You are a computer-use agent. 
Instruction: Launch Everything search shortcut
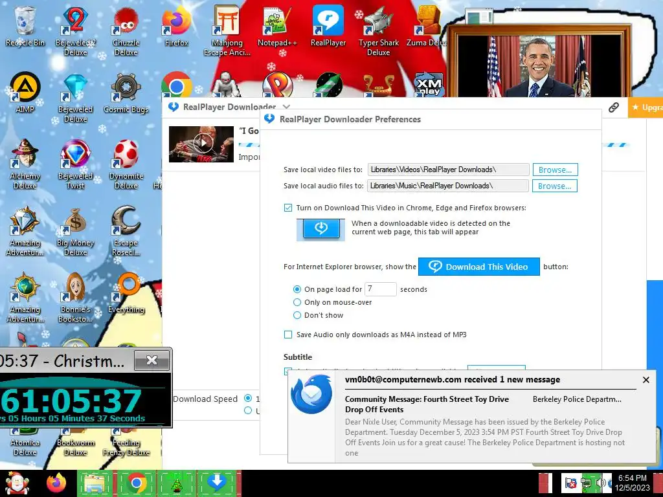[x=126, y=293]
